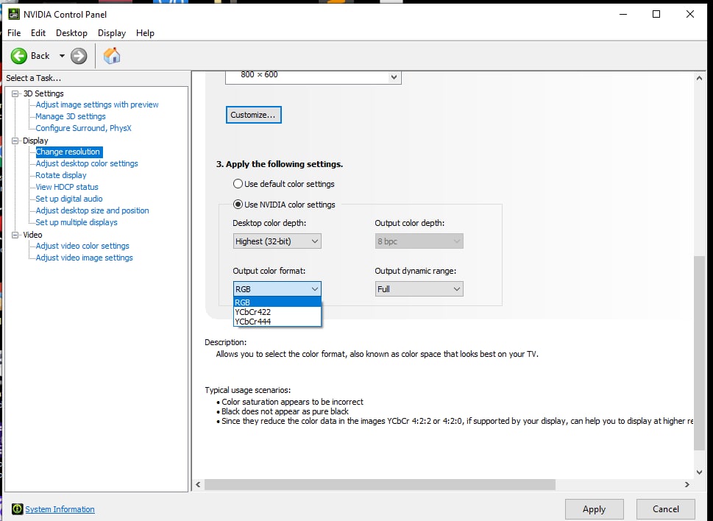
Task: Click the horizontal scrollbar left arrow
Action: 198,485
